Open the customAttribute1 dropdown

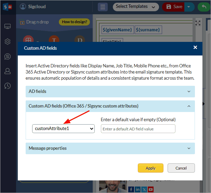click(x=63, y=129)
